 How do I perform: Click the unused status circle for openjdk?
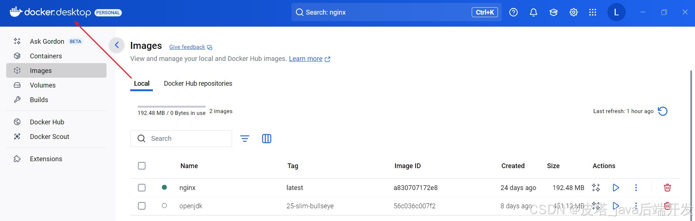click(164, 206)
